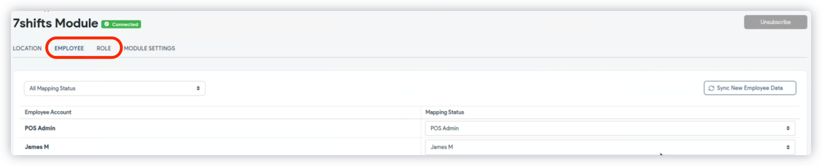Click the 7shifts Module page title
Image resolution: width=822 pixels, height=166 pixels.
coord(55,23)
